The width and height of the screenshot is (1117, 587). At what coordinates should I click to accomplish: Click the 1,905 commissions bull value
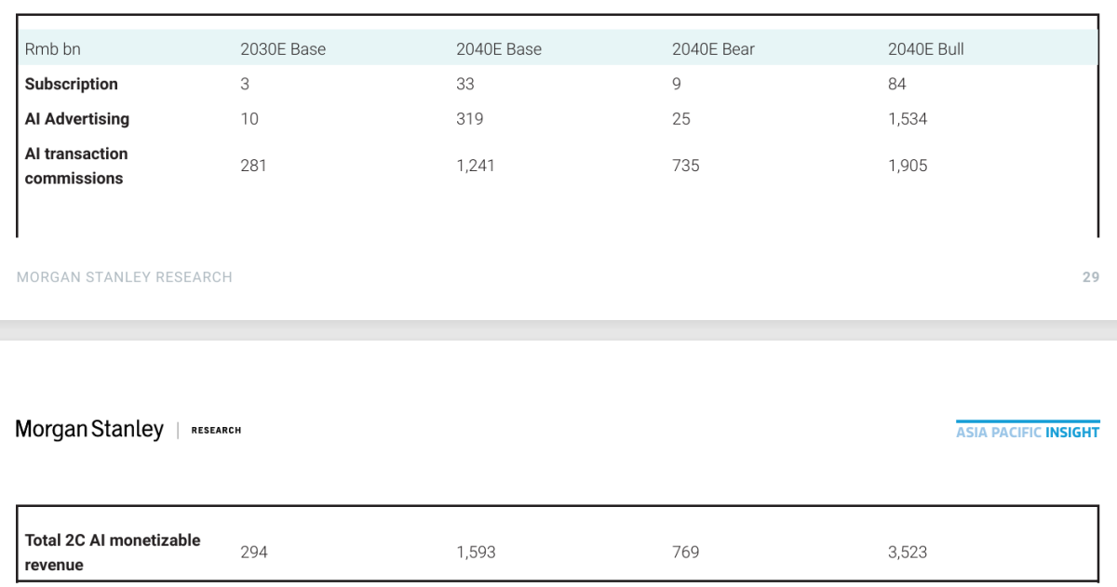908,166
